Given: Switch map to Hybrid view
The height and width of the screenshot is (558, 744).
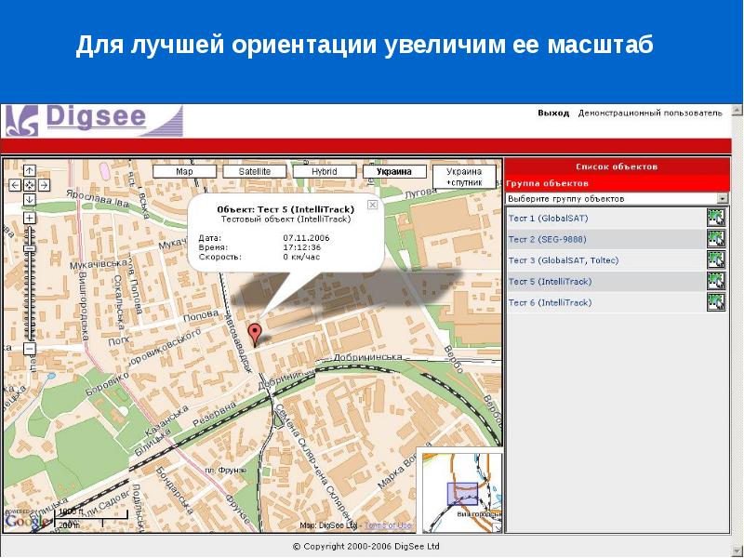Looking at the screenshot, I should click(x=325, y=172).
